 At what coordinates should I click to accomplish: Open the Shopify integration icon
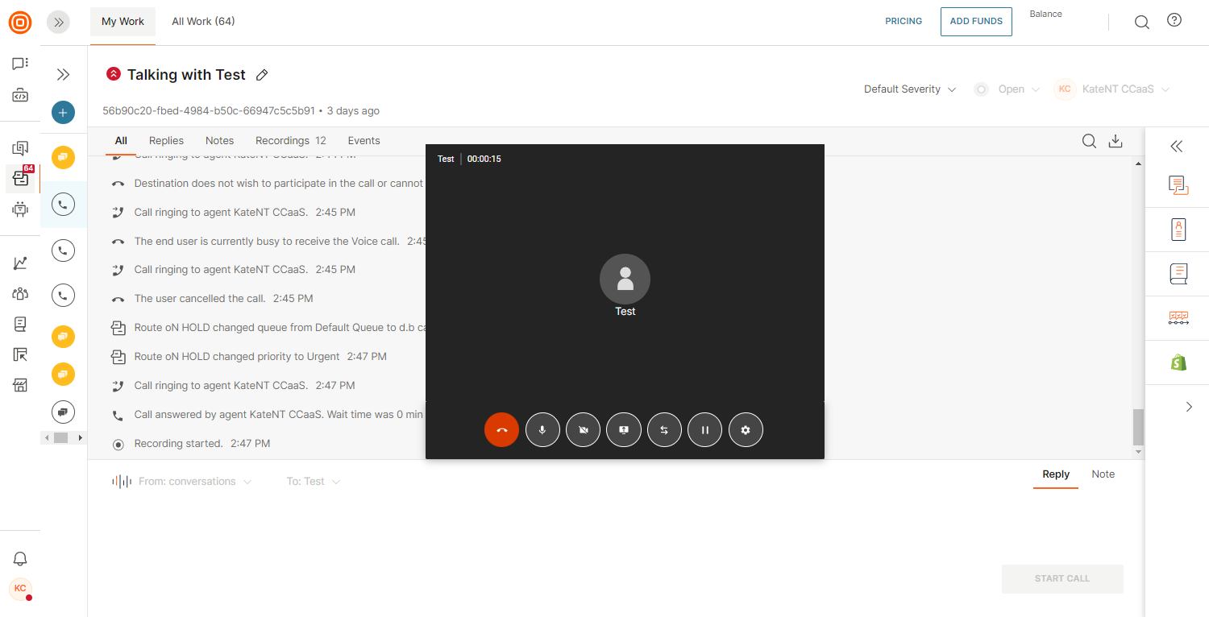(1178, 362)
